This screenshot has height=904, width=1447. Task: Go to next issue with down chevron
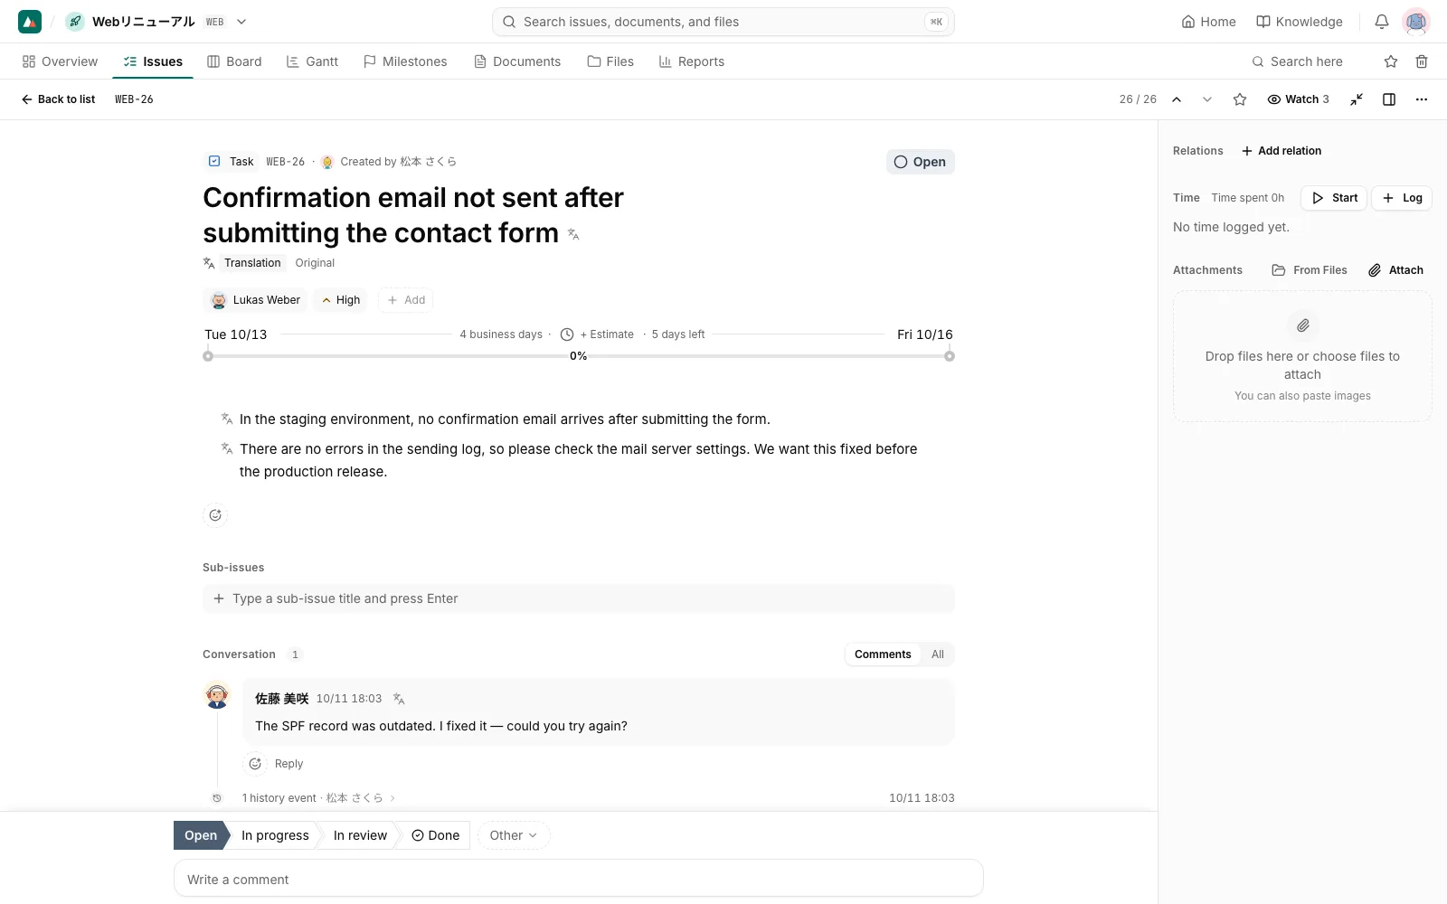(x=1207, y=99)
